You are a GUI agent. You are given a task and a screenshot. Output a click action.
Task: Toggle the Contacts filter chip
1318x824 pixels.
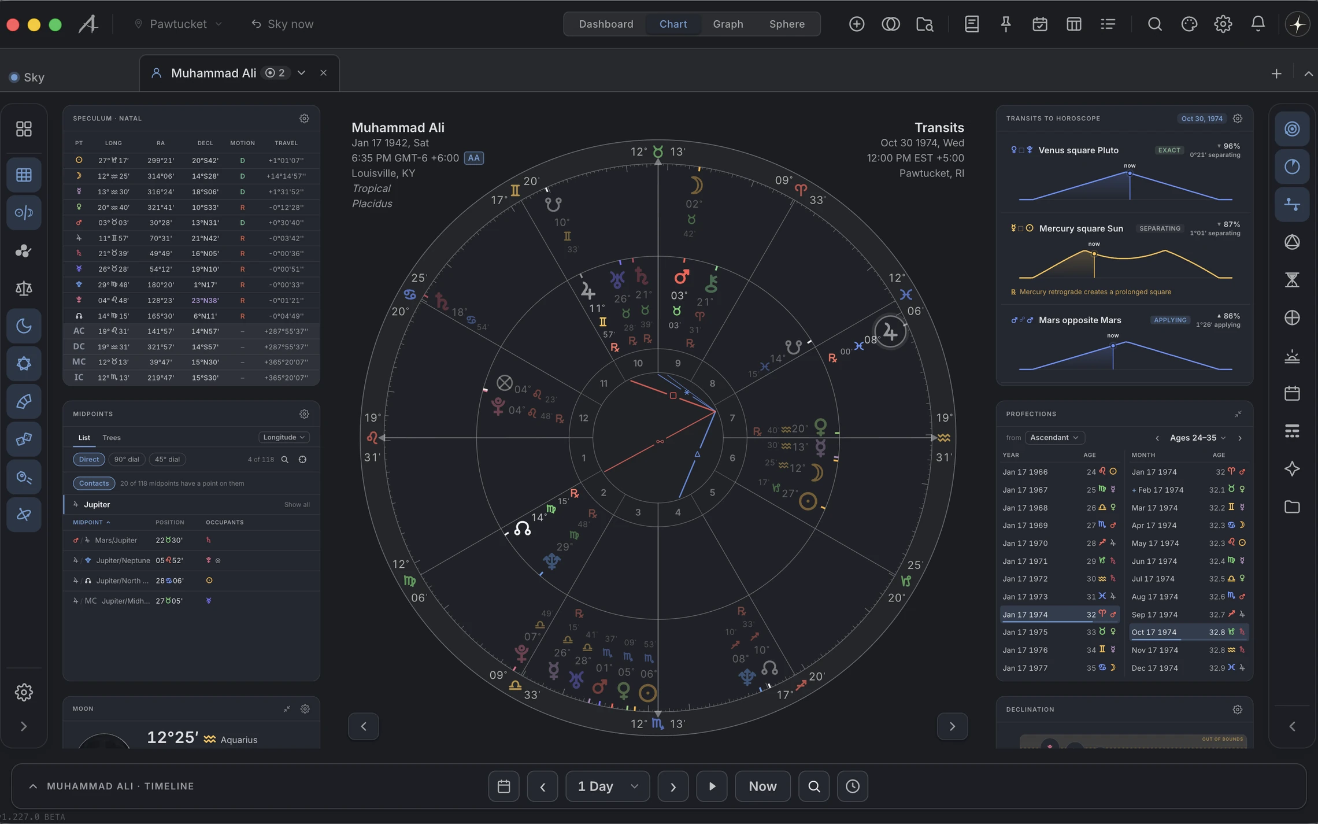pos(94,483)
